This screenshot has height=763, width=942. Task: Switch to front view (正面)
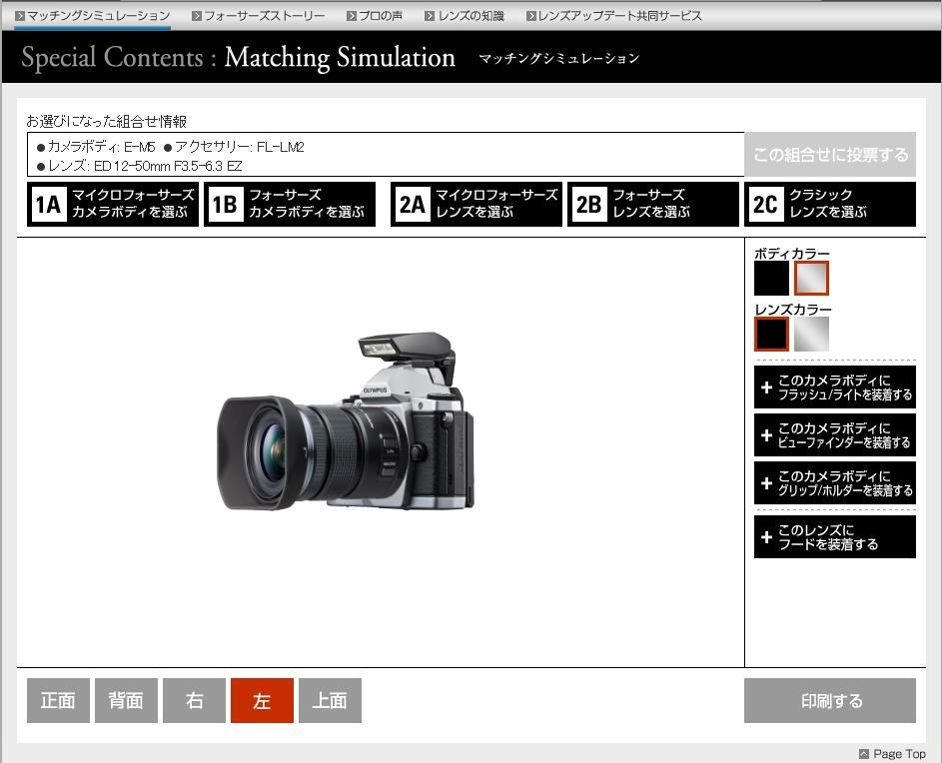(x=58, y=701)
